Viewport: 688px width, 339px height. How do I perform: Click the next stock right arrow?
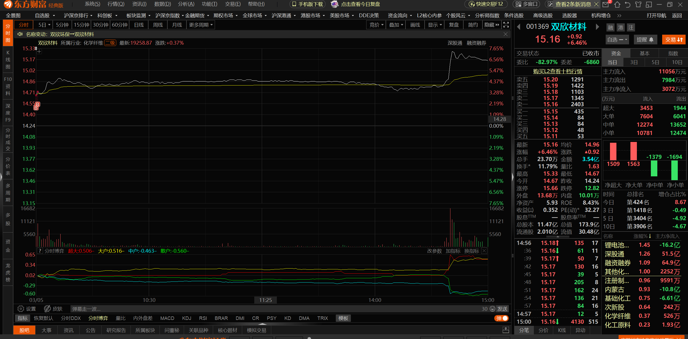coord(597,27)
